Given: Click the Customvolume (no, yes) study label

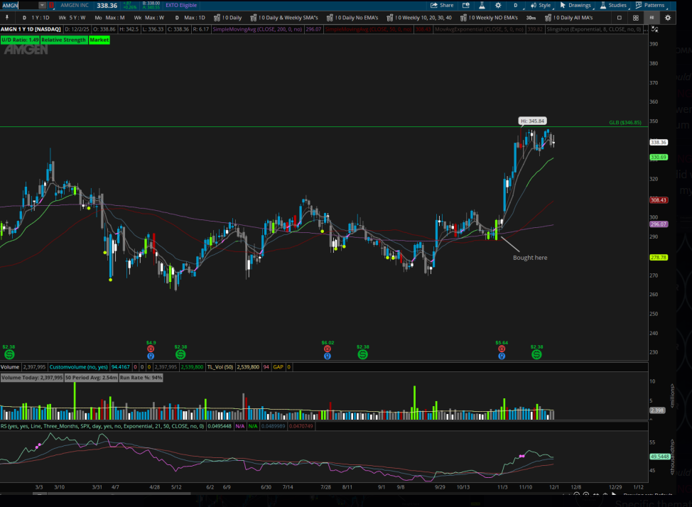Looking at the screenshot, I should tap(79, 367).
